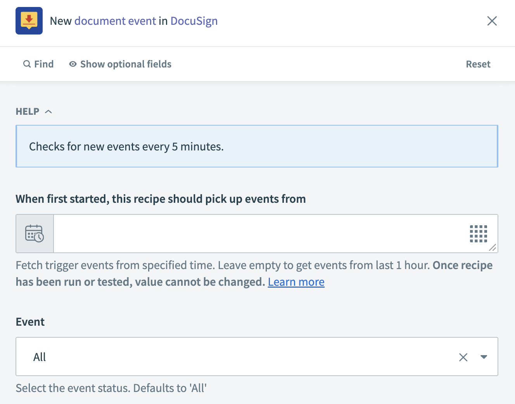
Task: Open the Learn more link
Action: 296,282
